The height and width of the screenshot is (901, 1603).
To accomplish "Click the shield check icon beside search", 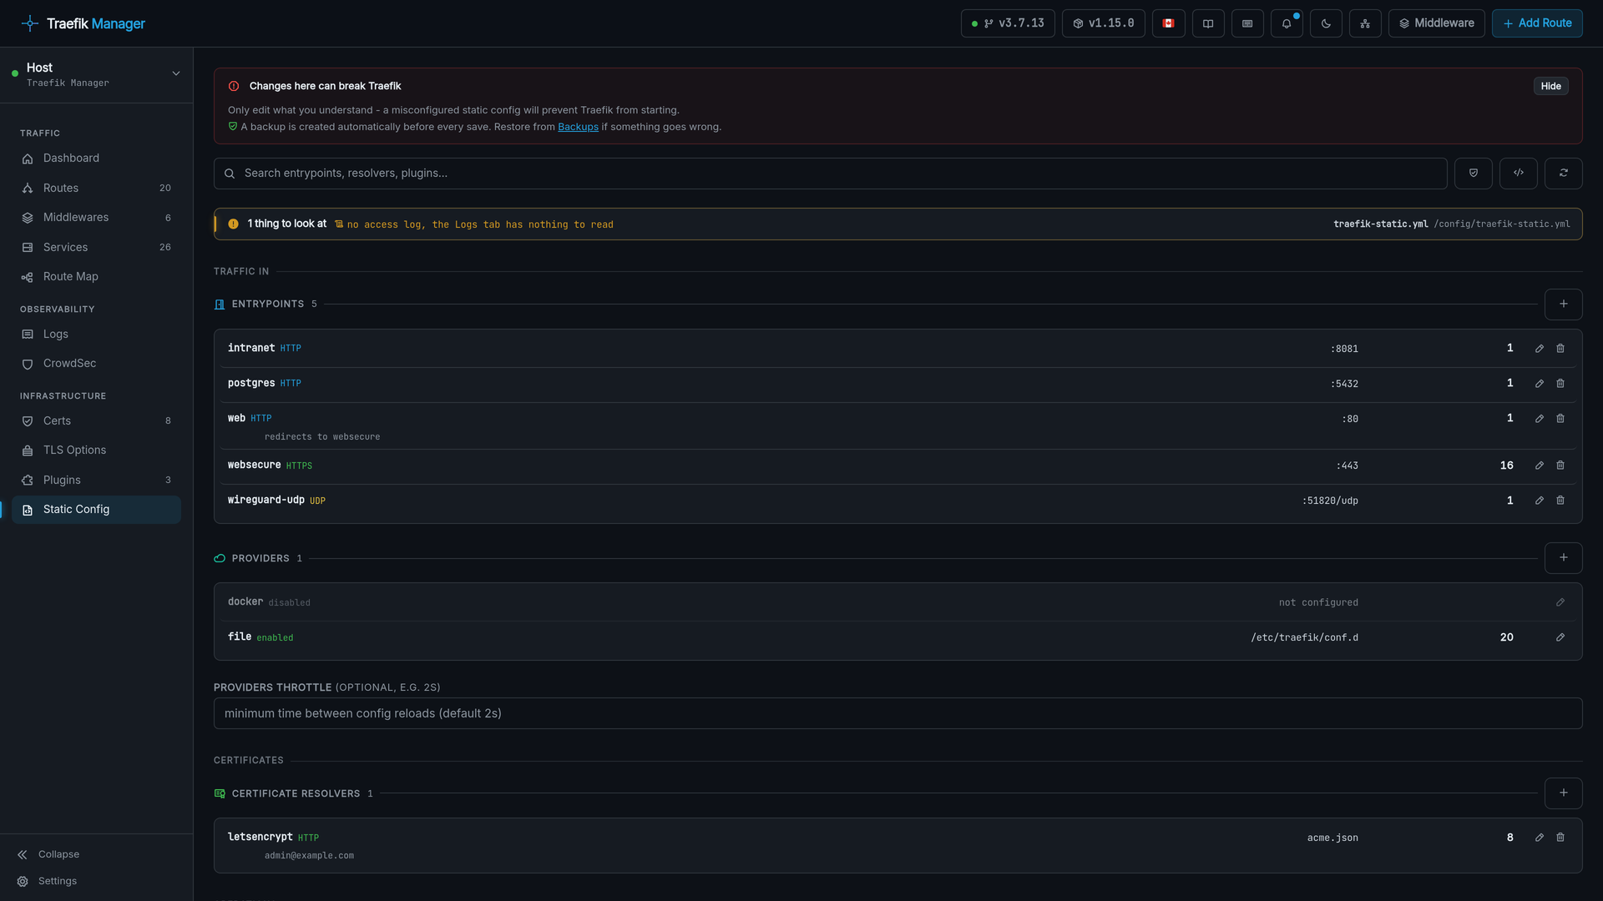I will [1474, 174].
